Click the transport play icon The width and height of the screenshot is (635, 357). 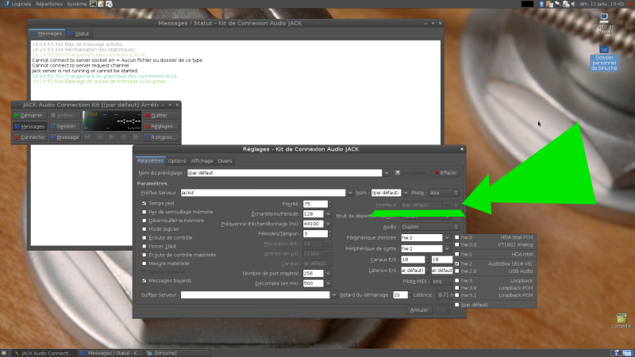tap(112, 137)
